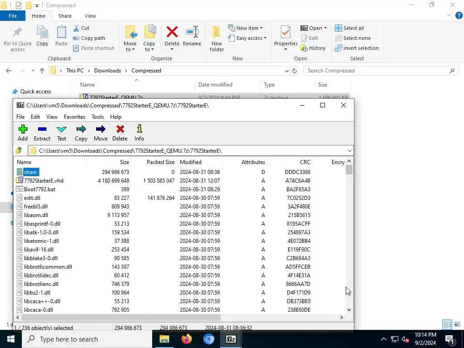
Task: Click Copy path in Explorer ribbon
Action: pyautogui.click(x=89, y=38)
